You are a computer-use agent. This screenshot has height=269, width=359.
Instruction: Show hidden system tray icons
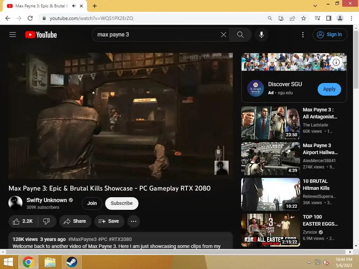point(309,262)
